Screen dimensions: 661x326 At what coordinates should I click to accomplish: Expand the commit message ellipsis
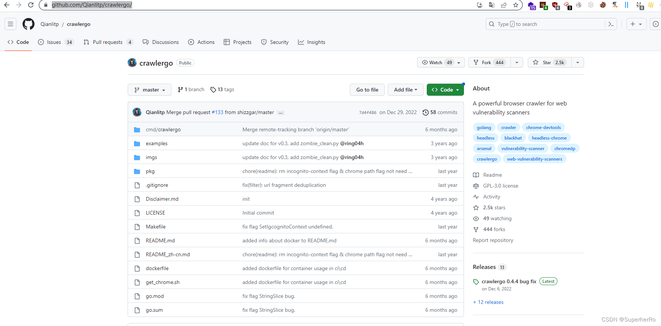pyautogui.click(x=281, y=113)
